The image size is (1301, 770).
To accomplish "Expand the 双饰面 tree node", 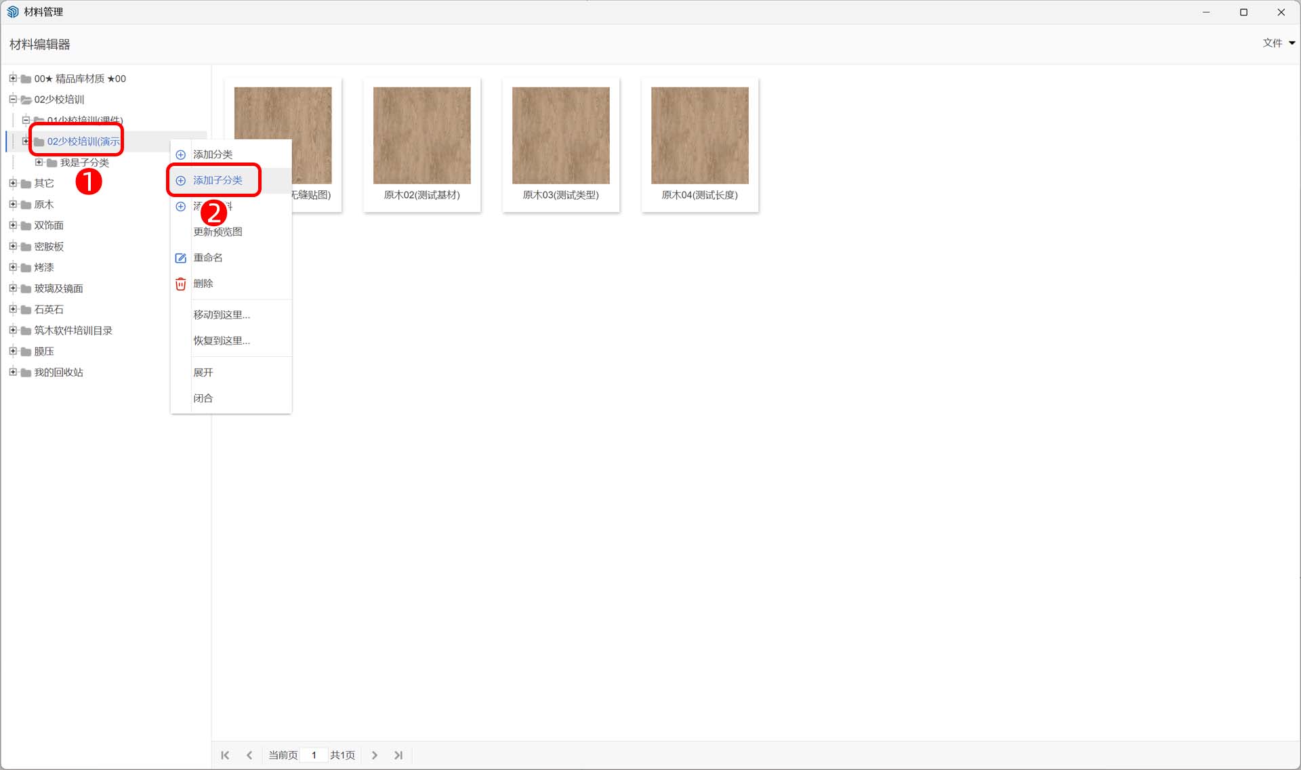I will point(13,226).
